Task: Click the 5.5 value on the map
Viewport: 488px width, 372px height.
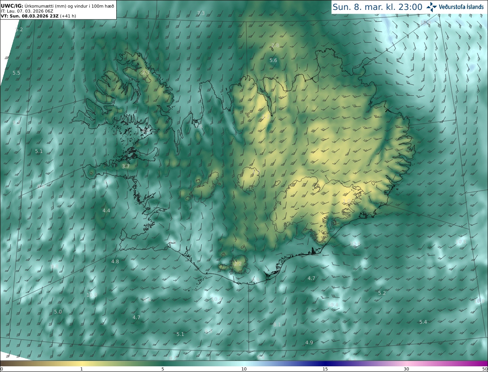Action: (16, 73)
